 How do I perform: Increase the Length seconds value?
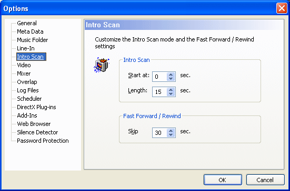pyautogui.click(x=171, y=90)
